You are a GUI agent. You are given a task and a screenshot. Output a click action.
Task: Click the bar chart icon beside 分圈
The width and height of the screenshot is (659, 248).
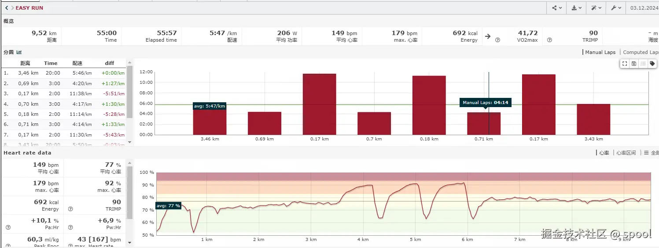click(19, 52)
